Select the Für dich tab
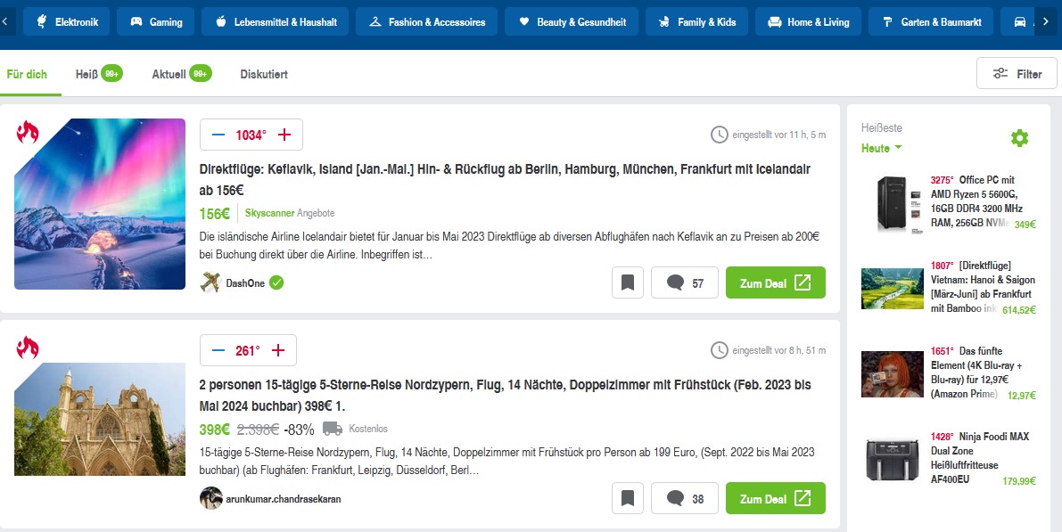Screen dimensions: 1062x532 [x=27, y=74]
